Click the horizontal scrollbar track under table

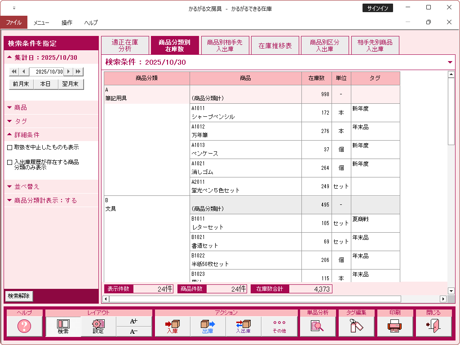[x=270, y=299]
